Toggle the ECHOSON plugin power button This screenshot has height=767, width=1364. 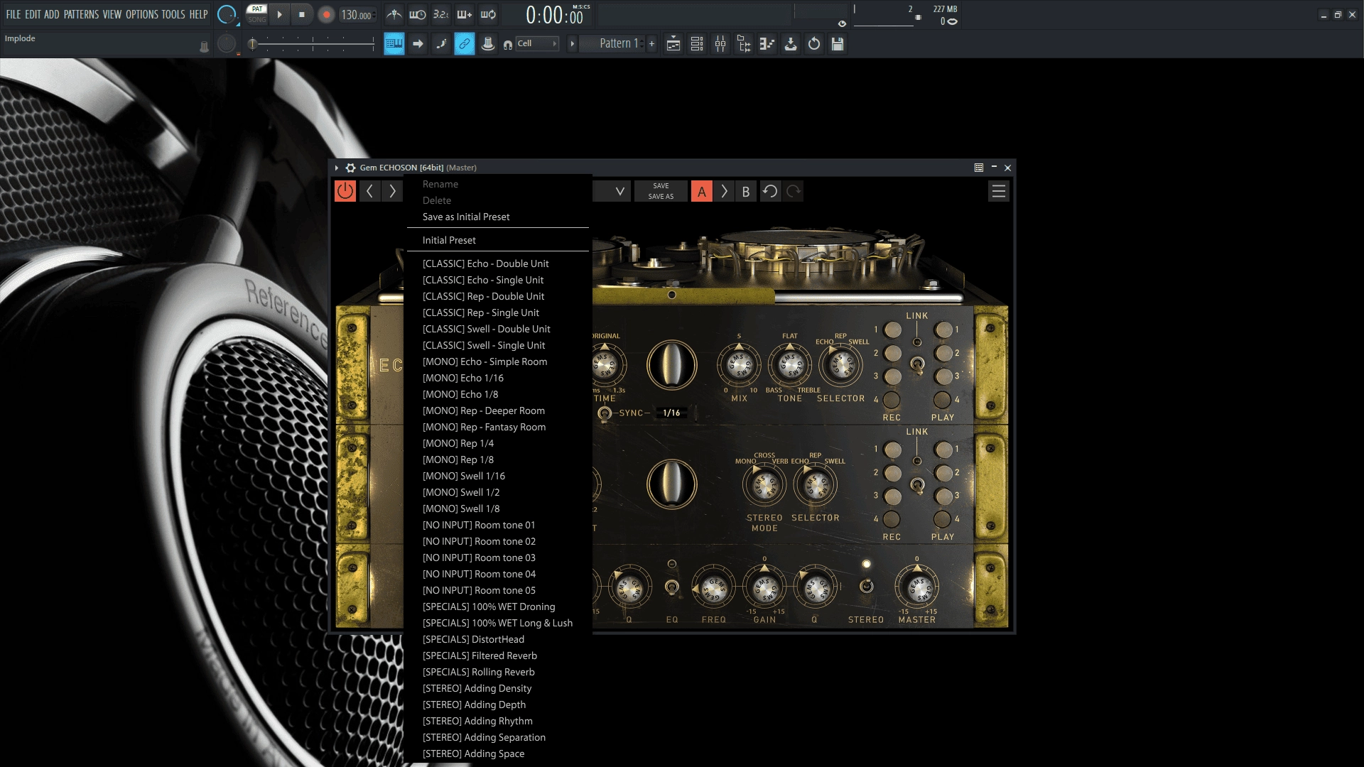tap(345, 191)
